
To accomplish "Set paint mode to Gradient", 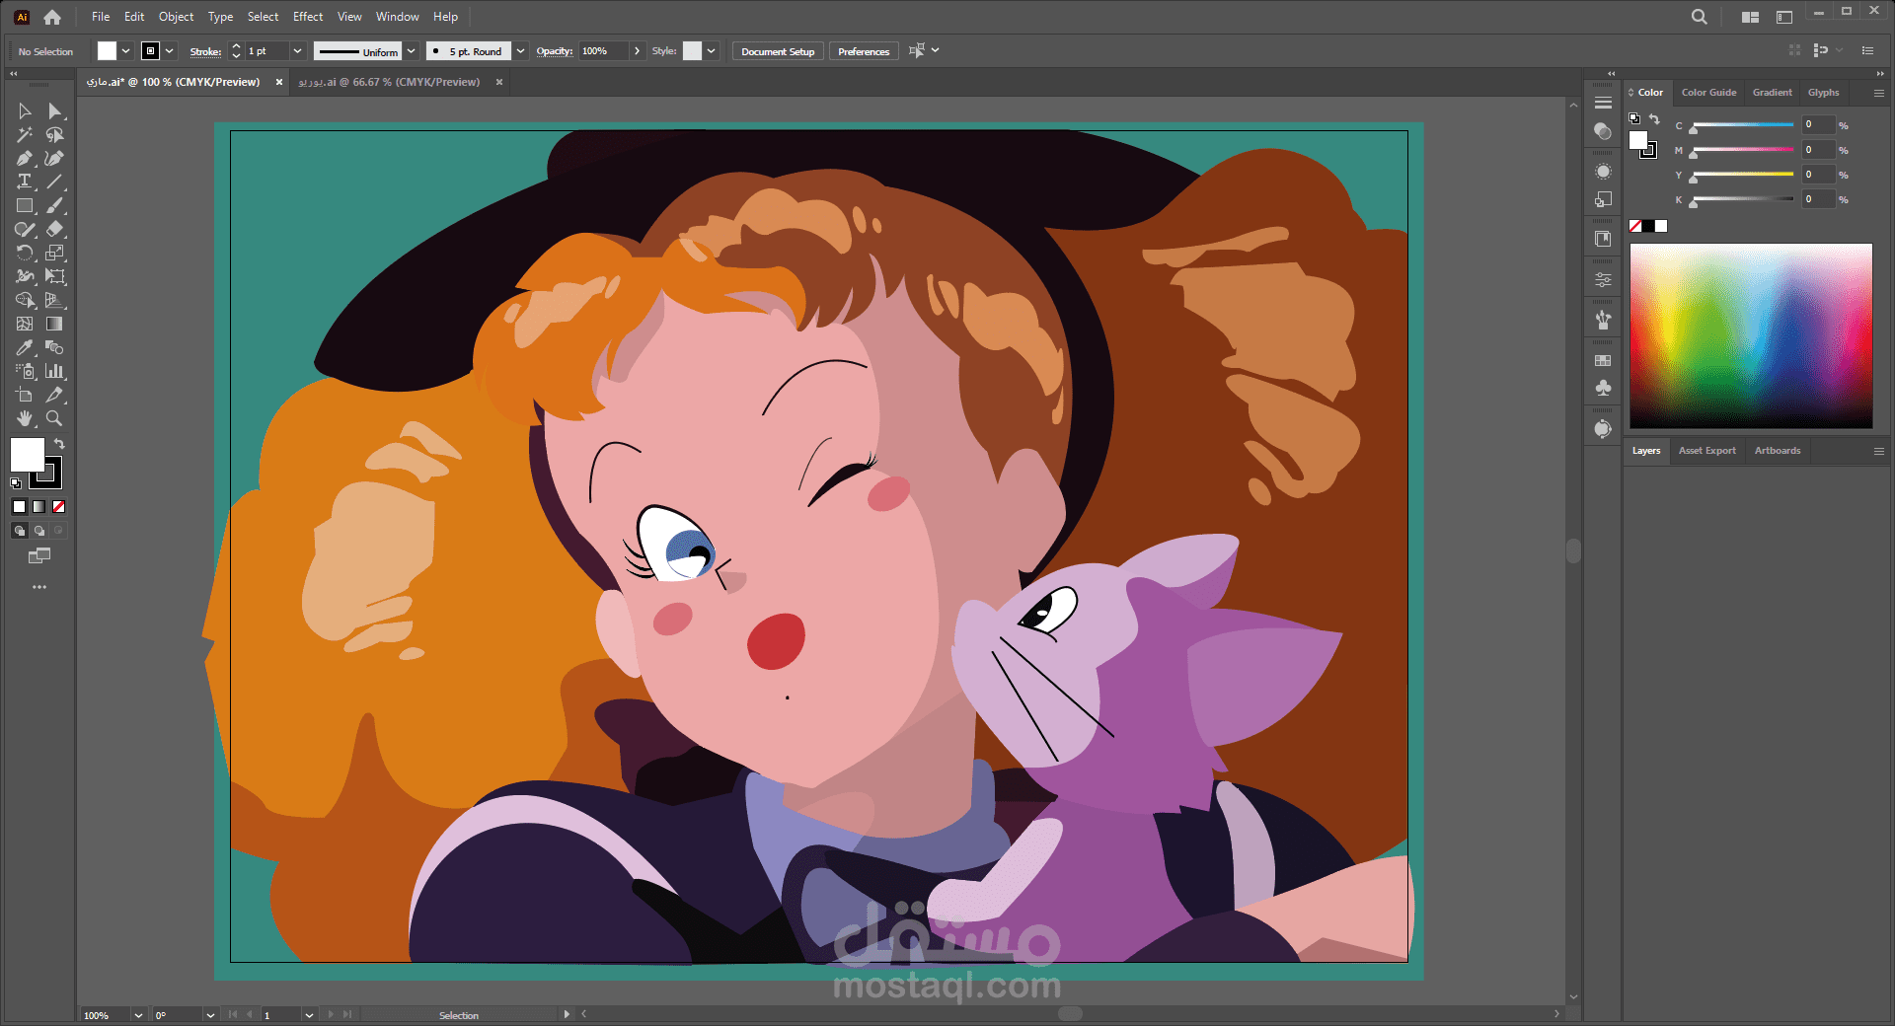I will coord(39,507).
